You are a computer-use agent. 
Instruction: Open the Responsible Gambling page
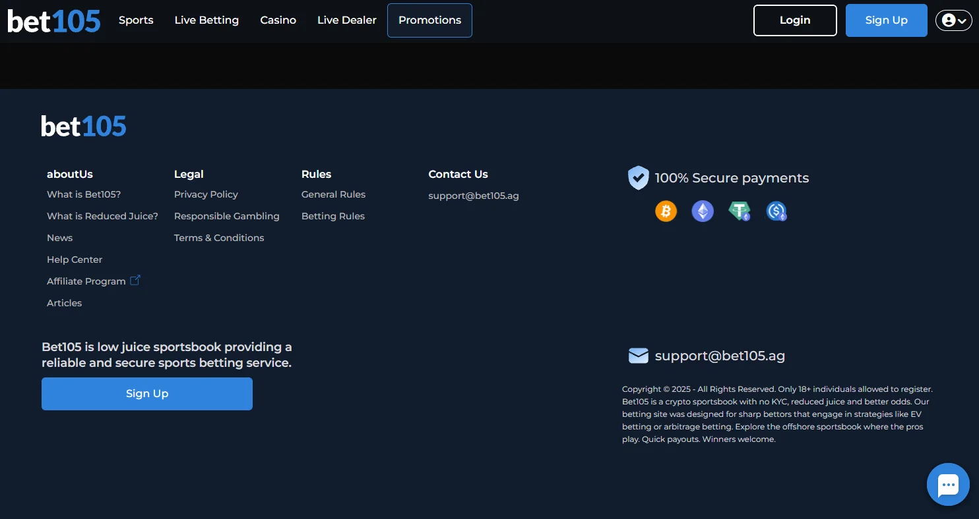point(227,216)
